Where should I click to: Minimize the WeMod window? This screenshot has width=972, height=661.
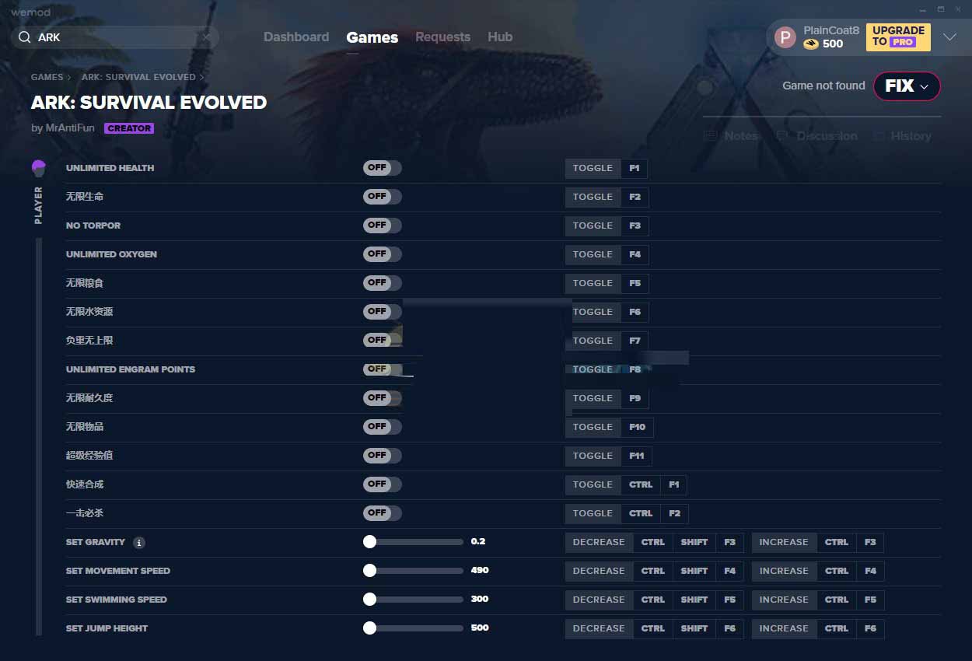(922, 9)
